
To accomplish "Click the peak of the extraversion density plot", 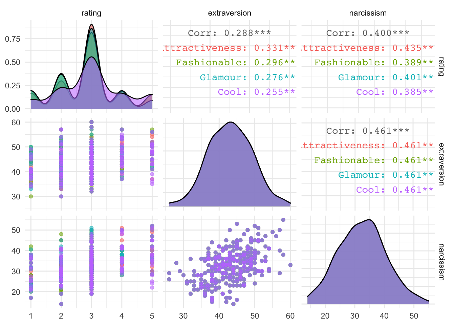I will click(x=230, y=122).
